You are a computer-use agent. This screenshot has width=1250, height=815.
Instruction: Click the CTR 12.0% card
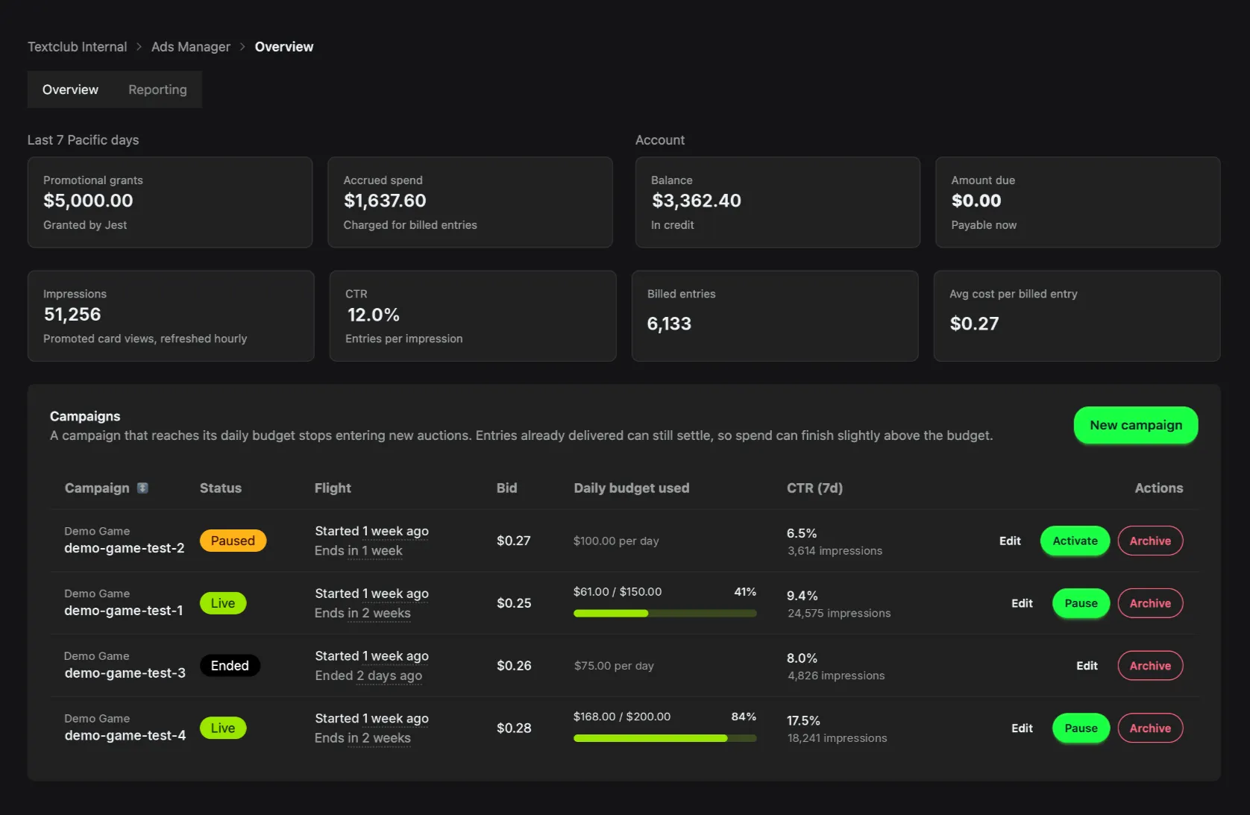pos(473,316)
